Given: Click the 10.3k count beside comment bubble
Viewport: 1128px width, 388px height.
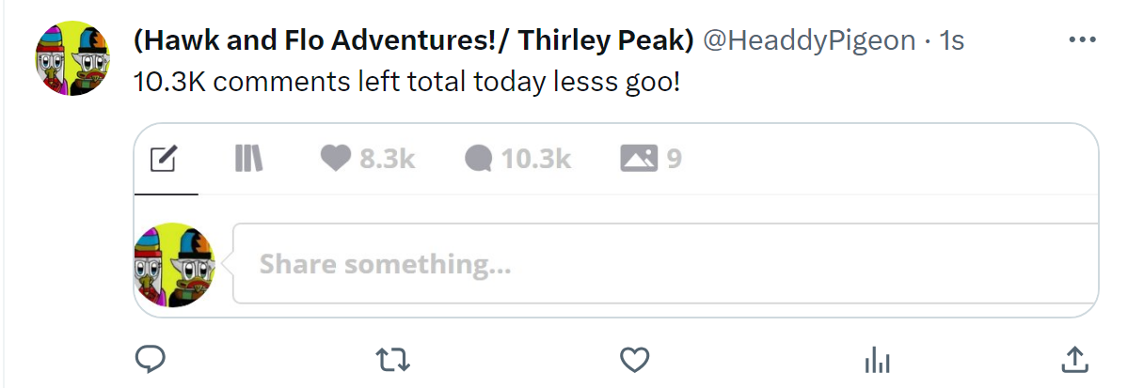Looking at the screenshot, I should tap(535, 160).
